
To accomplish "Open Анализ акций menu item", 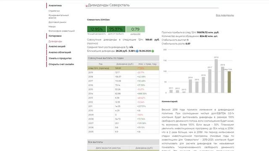I will [x=57, y=47].
